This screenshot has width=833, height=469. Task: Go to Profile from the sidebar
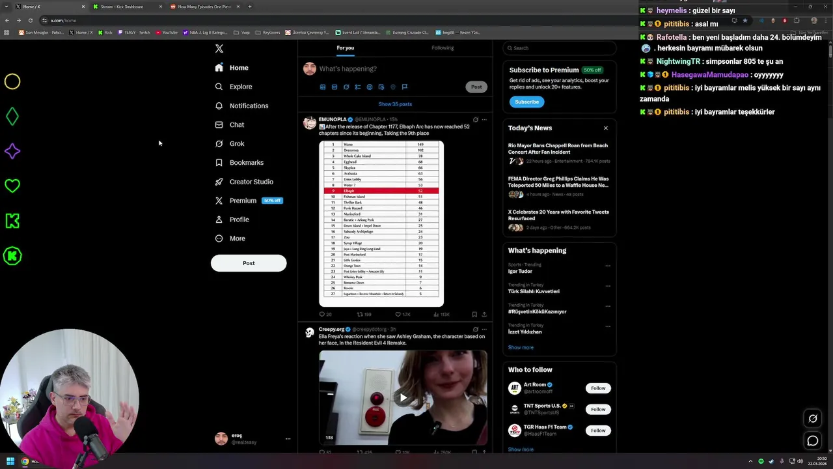(232, 220)
